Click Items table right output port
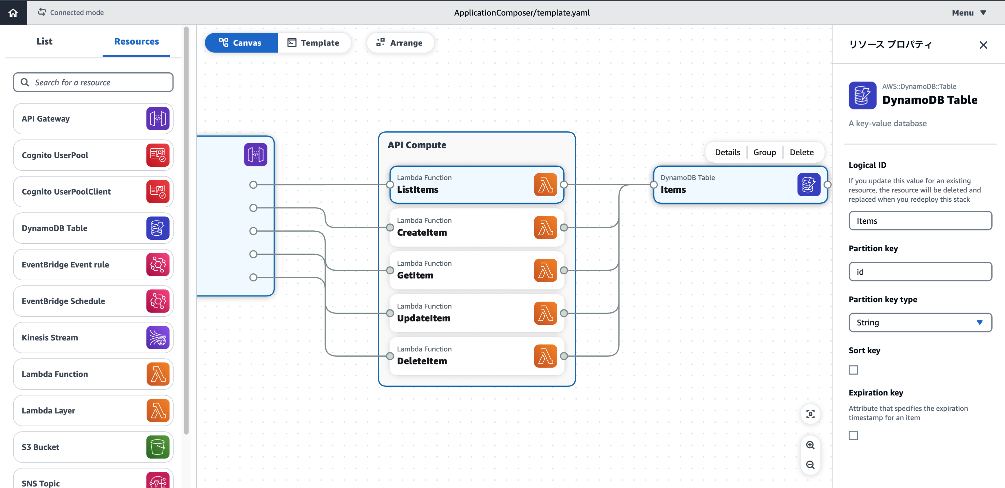This screenshot has height=488, width=1005. coord(827,185)
